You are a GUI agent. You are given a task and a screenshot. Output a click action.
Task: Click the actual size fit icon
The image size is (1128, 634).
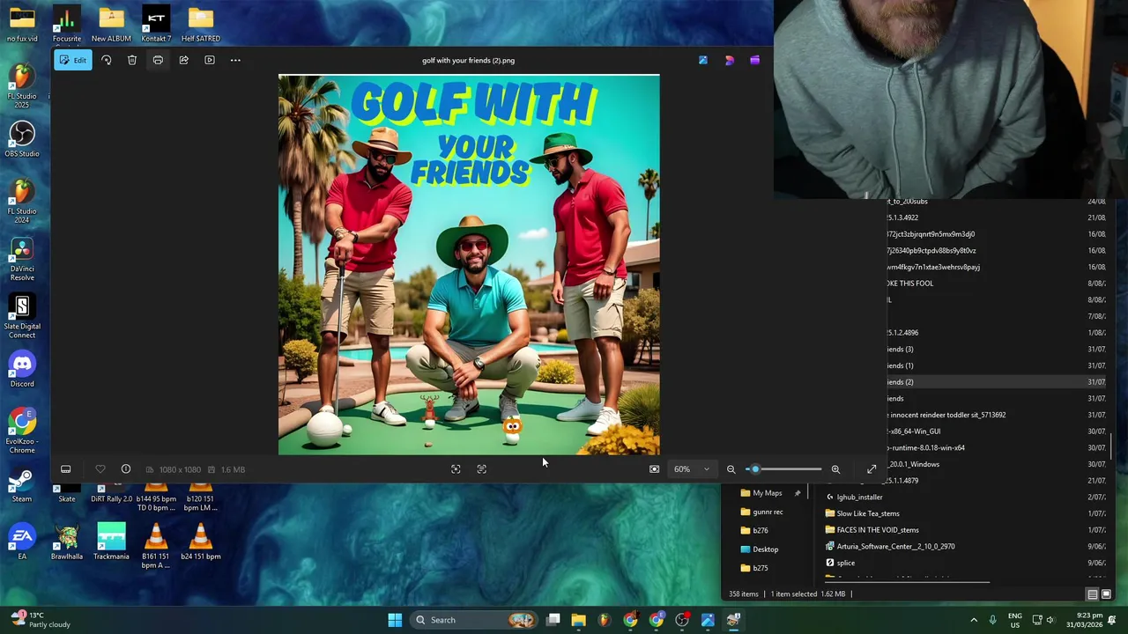(654, 469)
